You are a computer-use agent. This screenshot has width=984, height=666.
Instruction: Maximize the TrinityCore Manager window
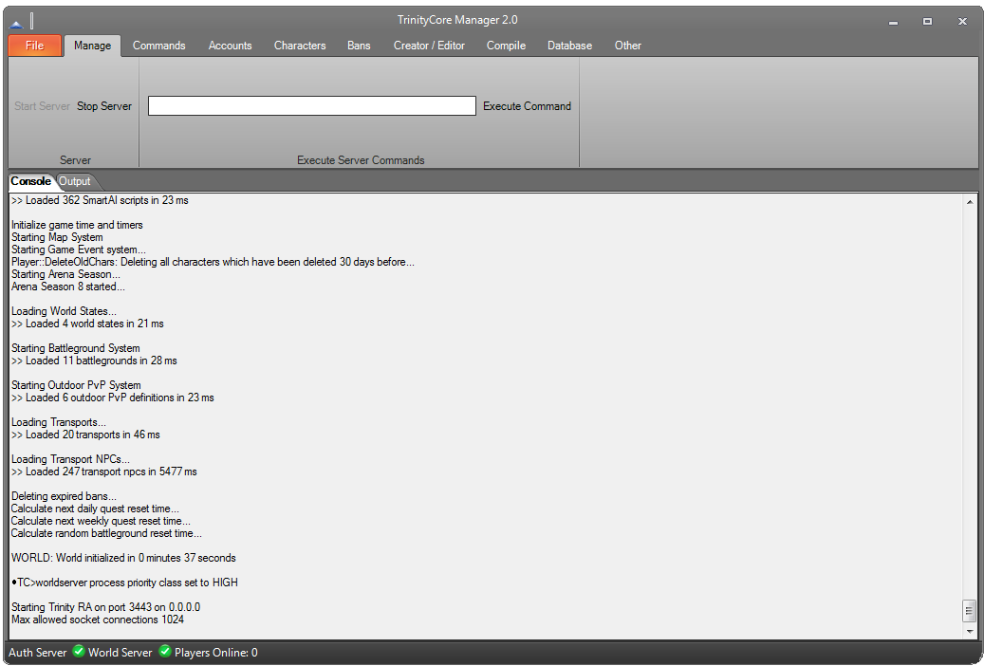point(927,21)
